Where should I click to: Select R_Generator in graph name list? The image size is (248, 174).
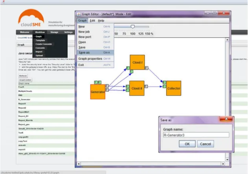pyautogui.click(x=24, y=100)
